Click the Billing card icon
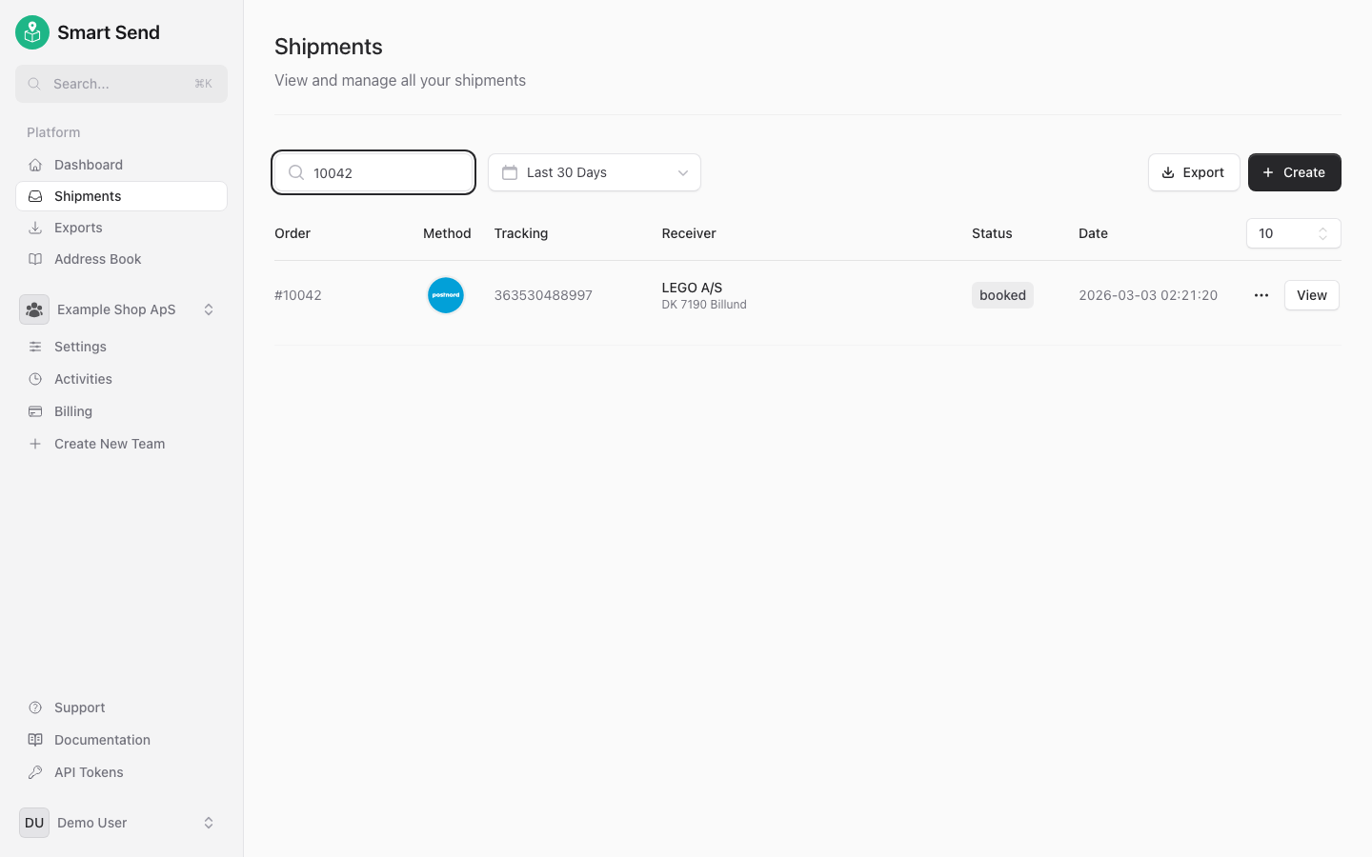This screenshot has height=857, width=1372. [35, 410]
